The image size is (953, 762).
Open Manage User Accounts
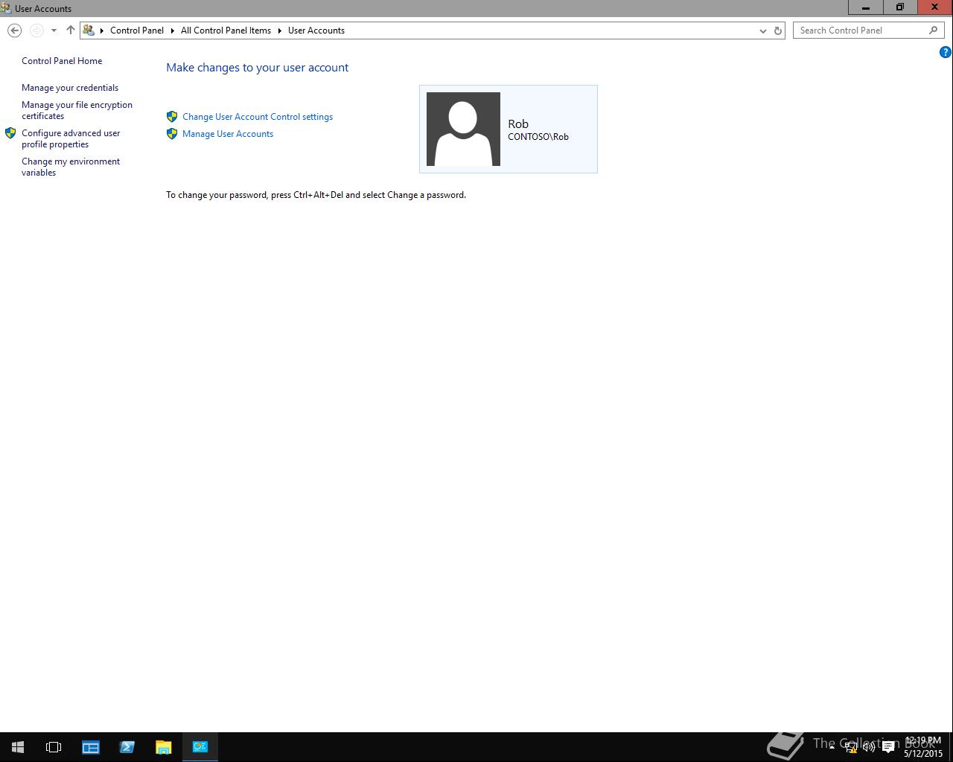tap(228, 134)
